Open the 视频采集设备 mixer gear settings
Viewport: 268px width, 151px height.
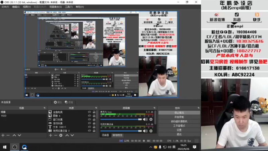151,131
